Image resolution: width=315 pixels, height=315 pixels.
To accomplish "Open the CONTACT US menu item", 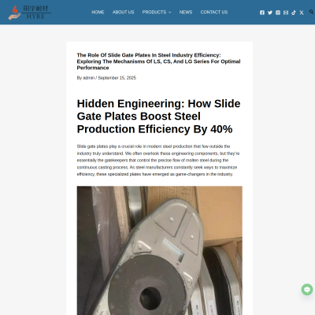I will [x=214, y=12].
